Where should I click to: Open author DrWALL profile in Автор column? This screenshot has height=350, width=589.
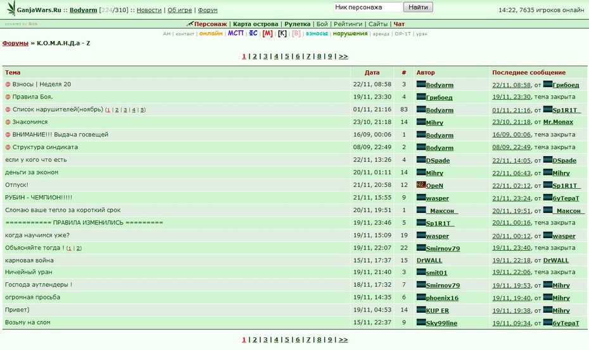429,260
